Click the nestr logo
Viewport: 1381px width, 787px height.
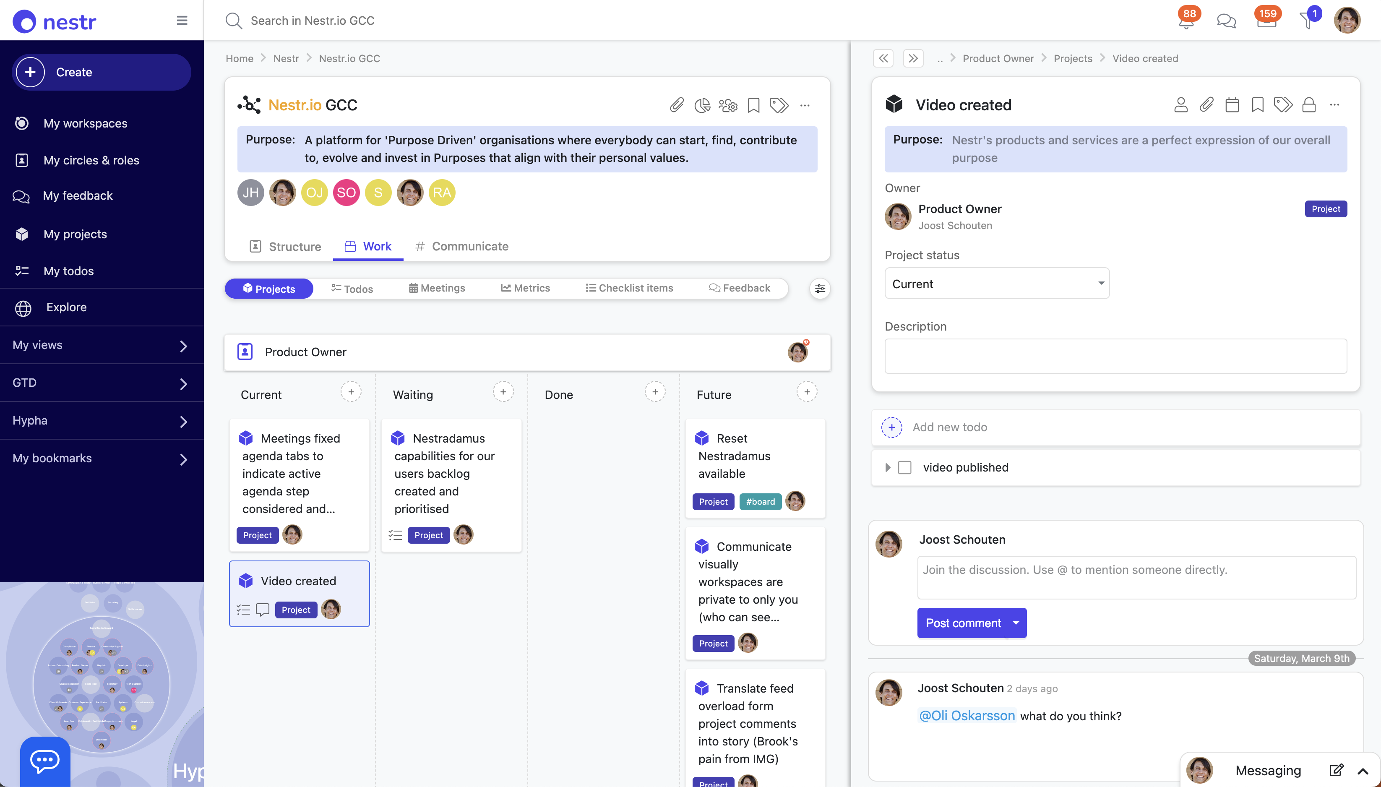click(54, 22)
